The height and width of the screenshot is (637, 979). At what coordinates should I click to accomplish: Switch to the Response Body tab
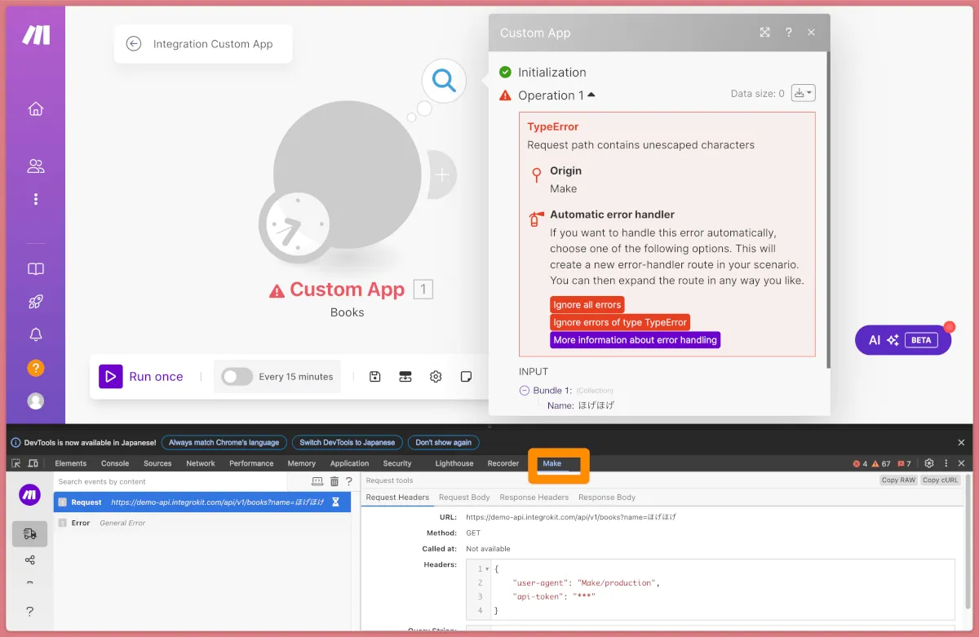[606, 498]
